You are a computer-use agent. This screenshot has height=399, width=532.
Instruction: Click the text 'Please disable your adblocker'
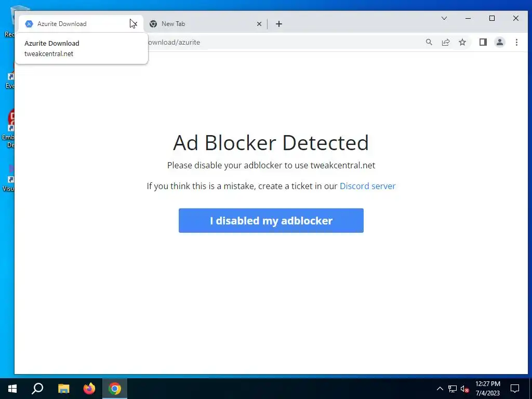point(224,165)
